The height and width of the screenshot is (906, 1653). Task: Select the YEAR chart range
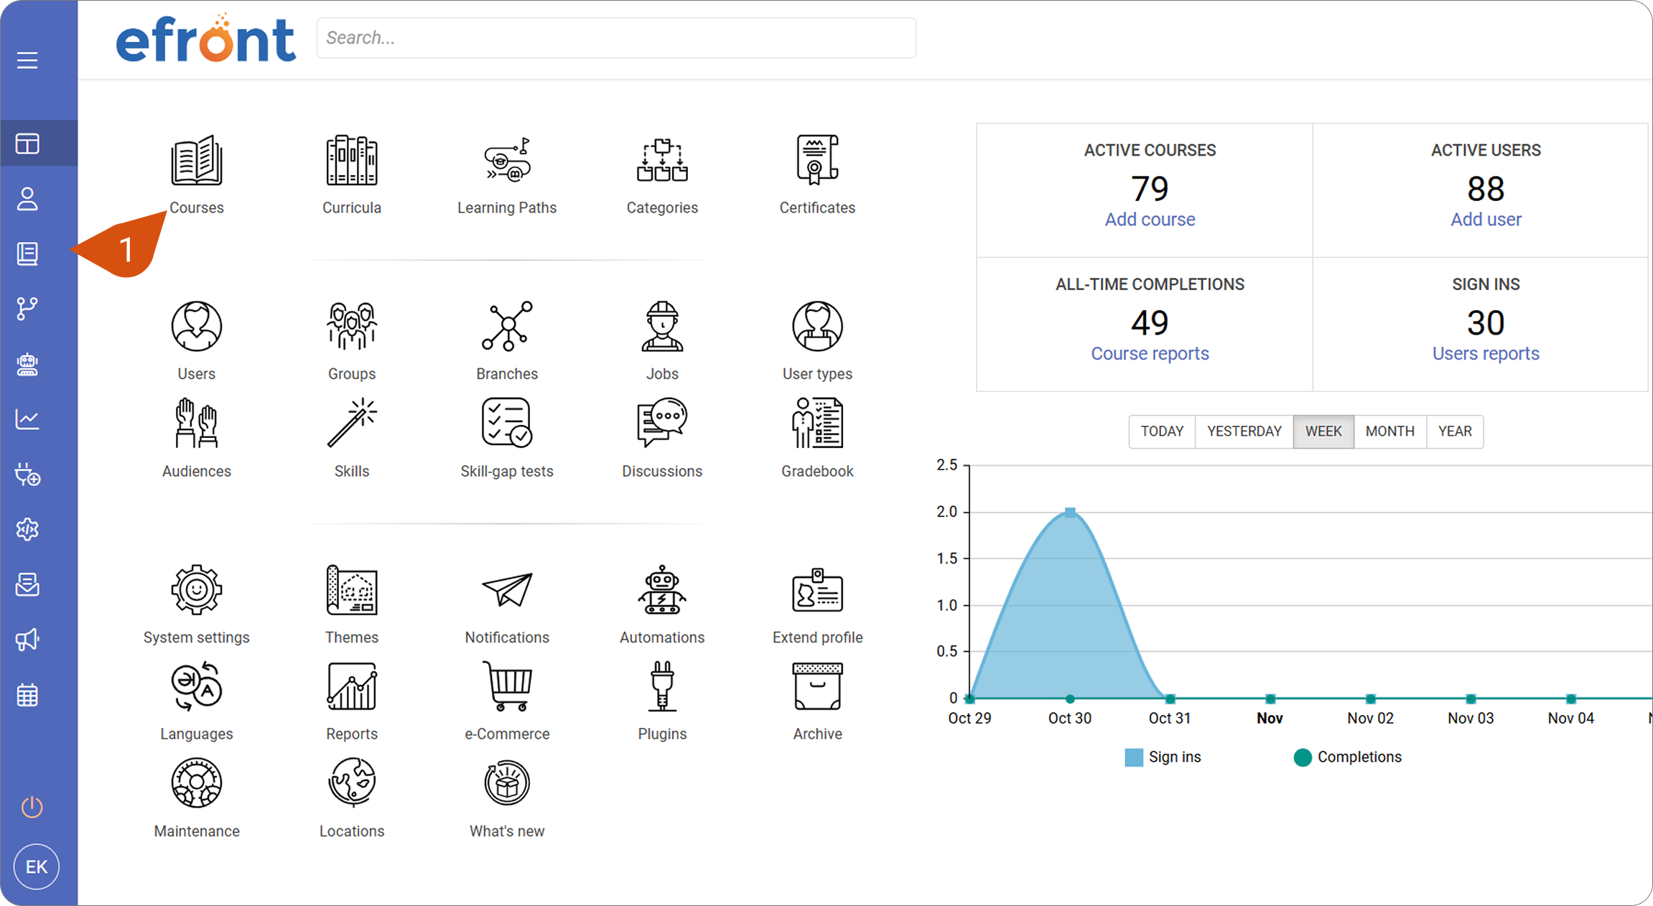(1455, 431)
